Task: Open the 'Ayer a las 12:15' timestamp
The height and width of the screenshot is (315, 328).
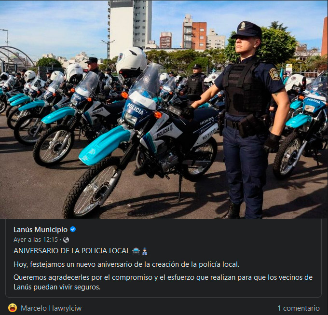Action: (x=36, y=240)
